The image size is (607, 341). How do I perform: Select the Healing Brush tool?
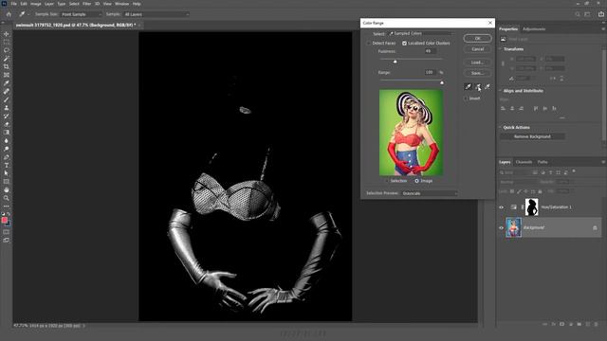[7, 91]
